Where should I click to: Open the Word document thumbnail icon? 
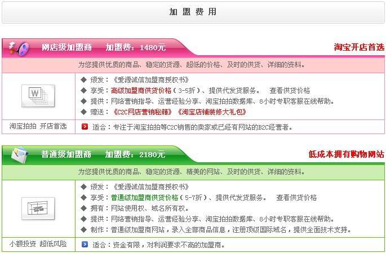pyautogui.click(x=37, y=95)
